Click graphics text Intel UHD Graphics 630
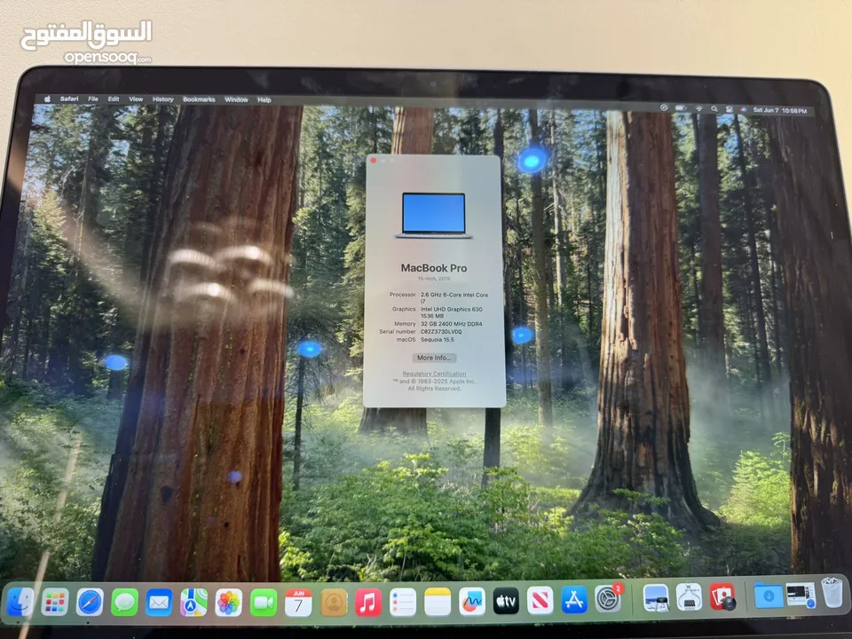This screenshot has height=639, width=852. pyautogui.click(x=451, y=309)
